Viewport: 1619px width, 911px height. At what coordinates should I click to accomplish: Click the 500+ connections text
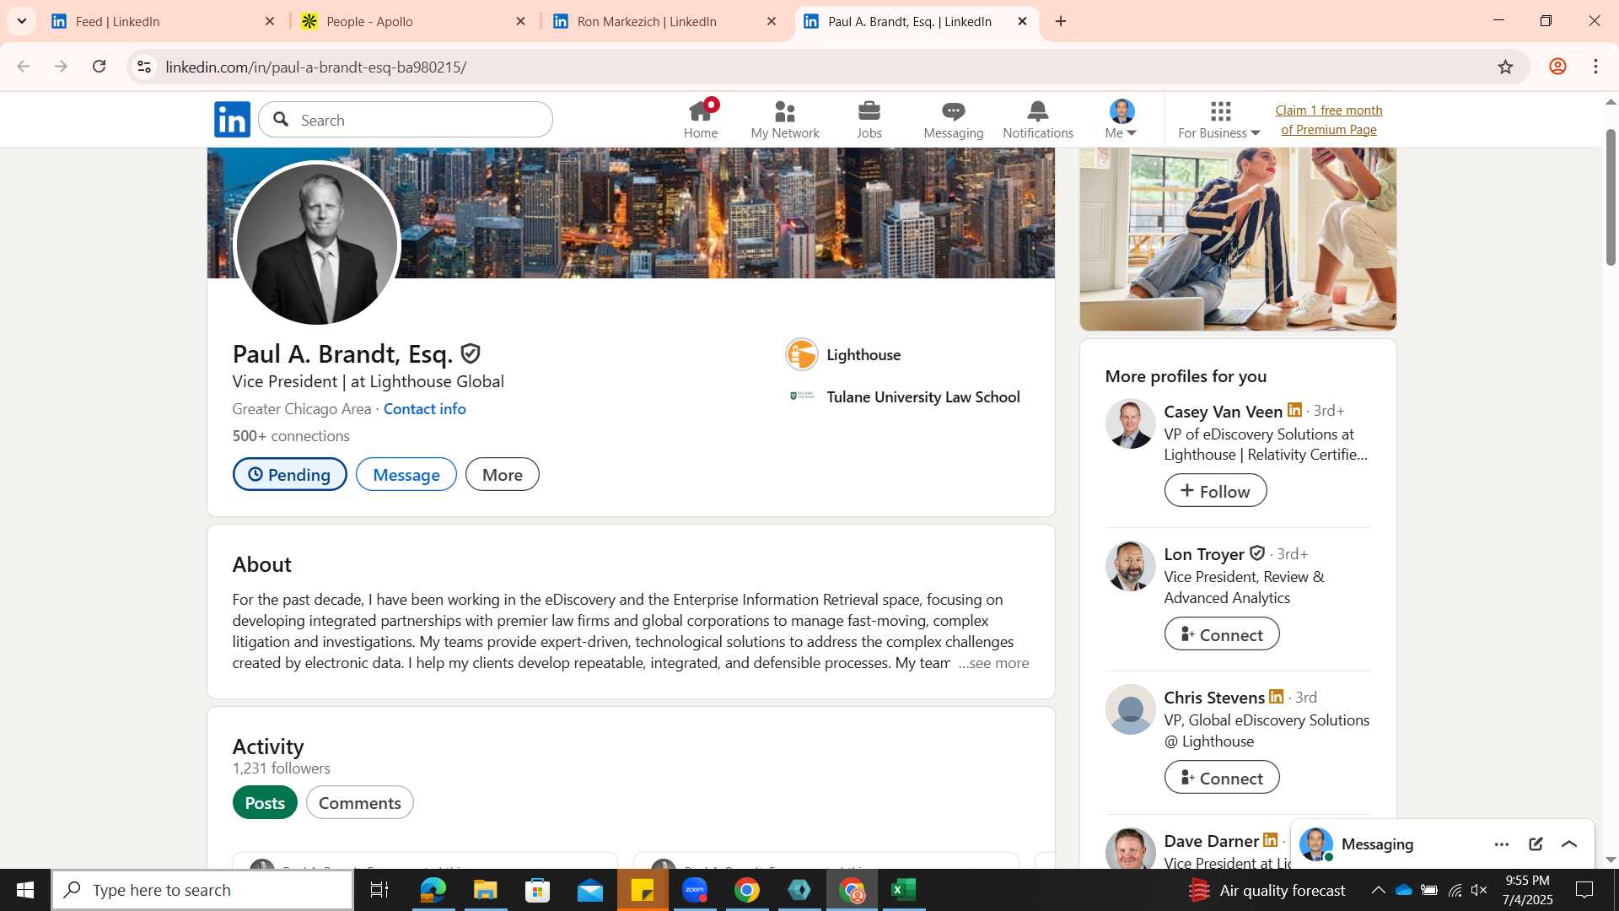(291, 436)
